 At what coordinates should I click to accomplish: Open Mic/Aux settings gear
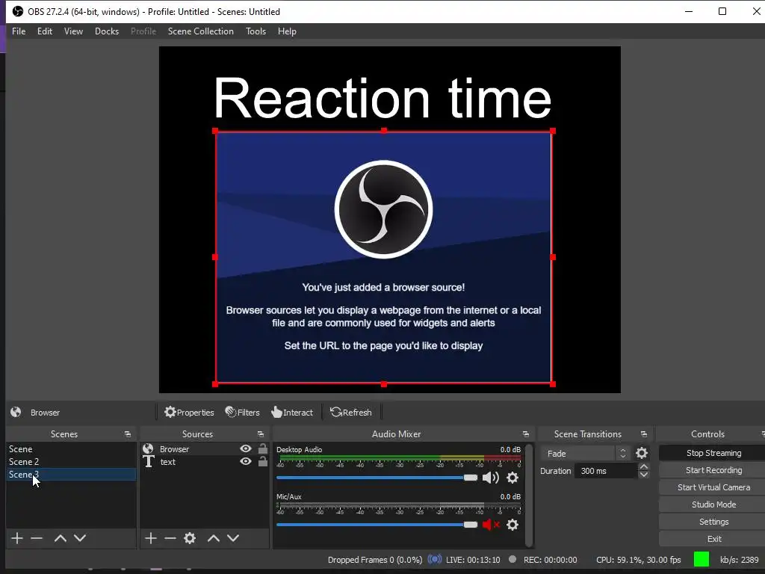(x=512, y=525)
